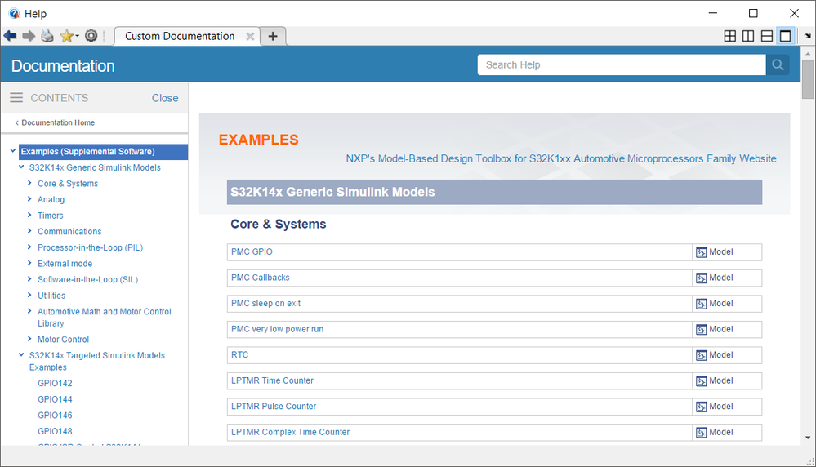Open the Timers tree entry

click(51, 216)
